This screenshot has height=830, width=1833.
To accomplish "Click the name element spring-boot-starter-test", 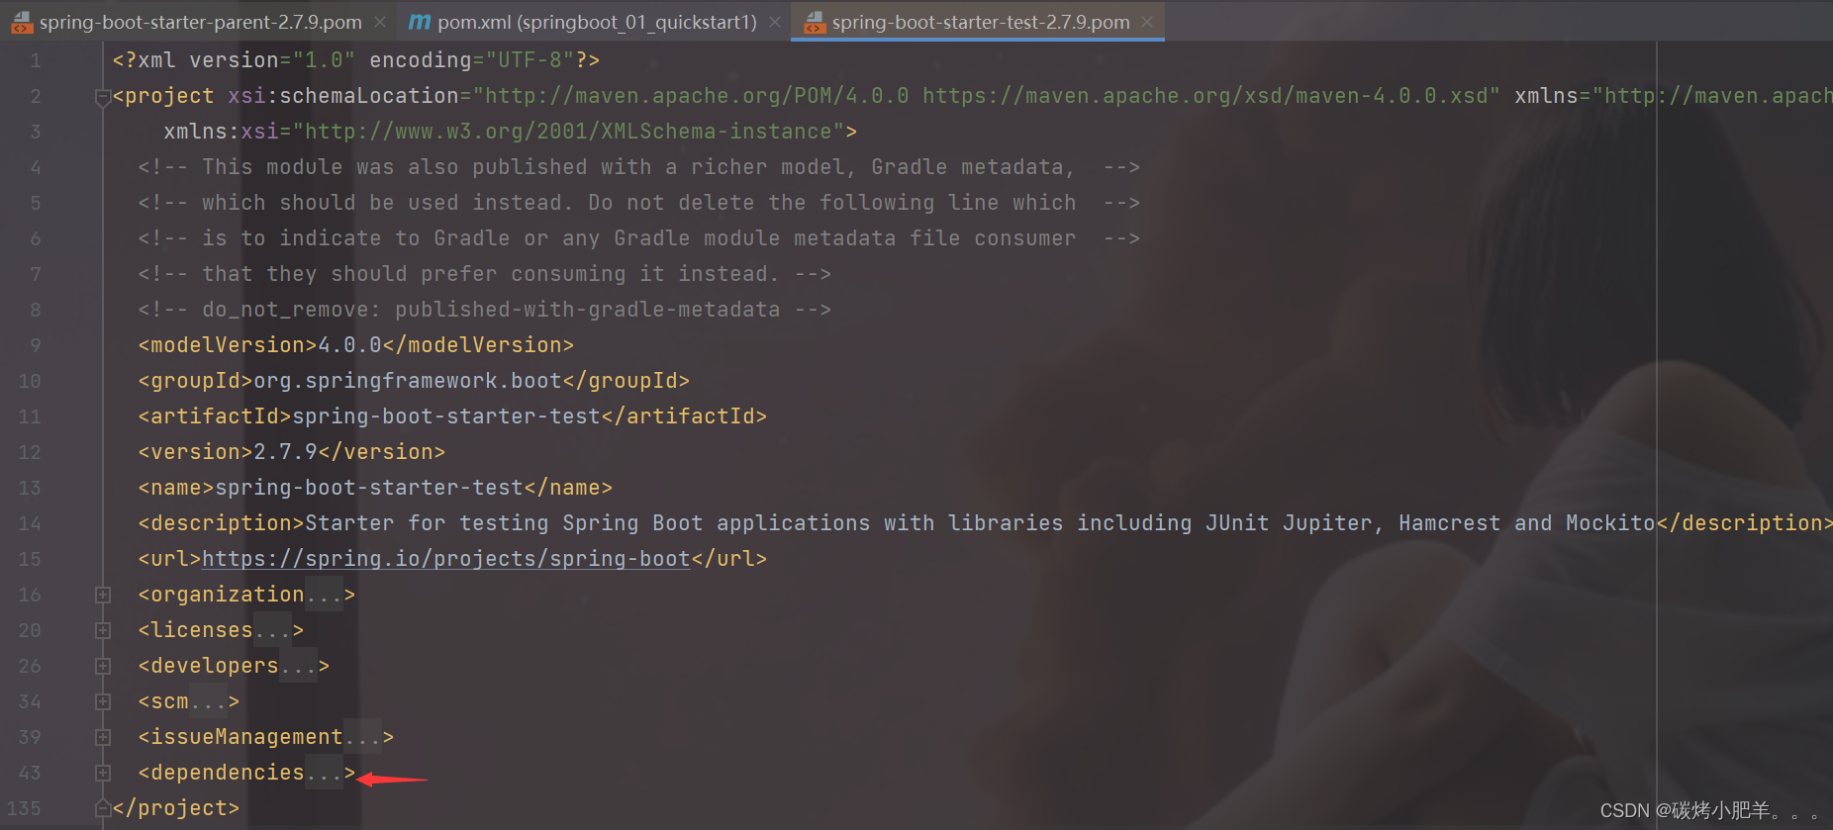I will [x=369, y=488].
